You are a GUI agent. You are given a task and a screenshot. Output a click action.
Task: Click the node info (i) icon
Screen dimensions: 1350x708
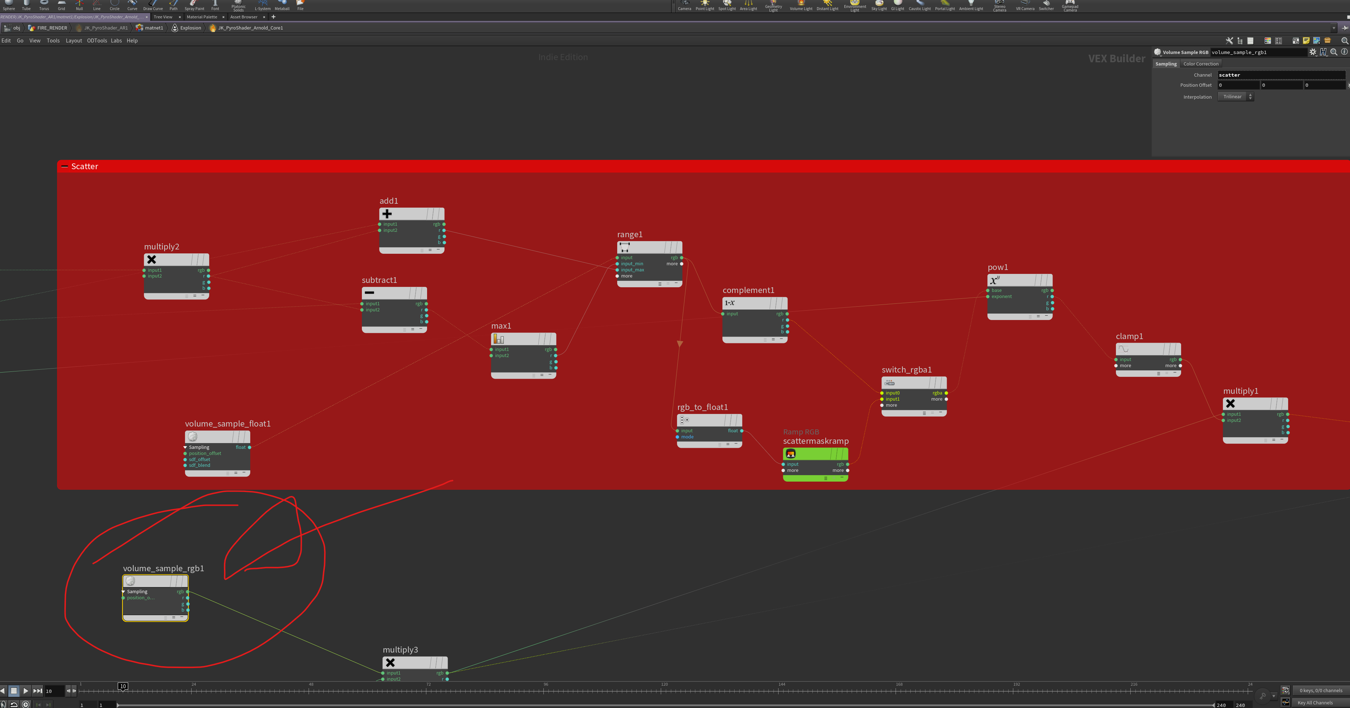click(1344, 52)
